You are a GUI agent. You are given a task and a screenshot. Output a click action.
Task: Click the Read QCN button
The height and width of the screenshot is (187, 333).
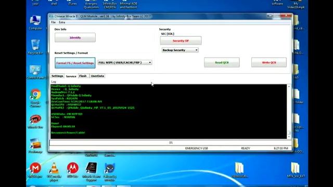222,62
